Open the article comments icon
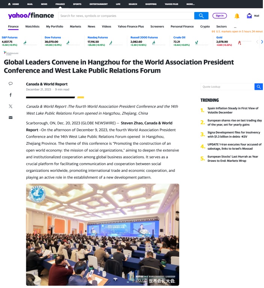The width and height of the screenshot is (264, 288). pyautogui.click(x=11, y=83)
